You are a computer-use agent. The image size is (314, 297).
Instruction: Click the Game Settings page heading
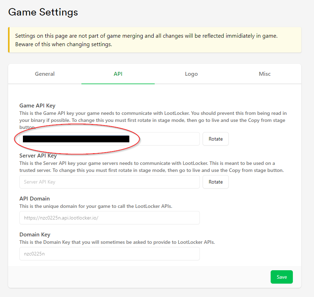click(x=43, y=12)
